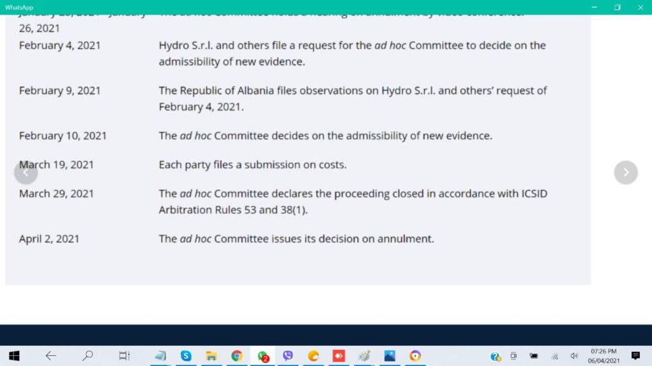Click the Meet Now tray icon
Image resolution: width=652 pixels, height=366 pixels.
(514, 356)
